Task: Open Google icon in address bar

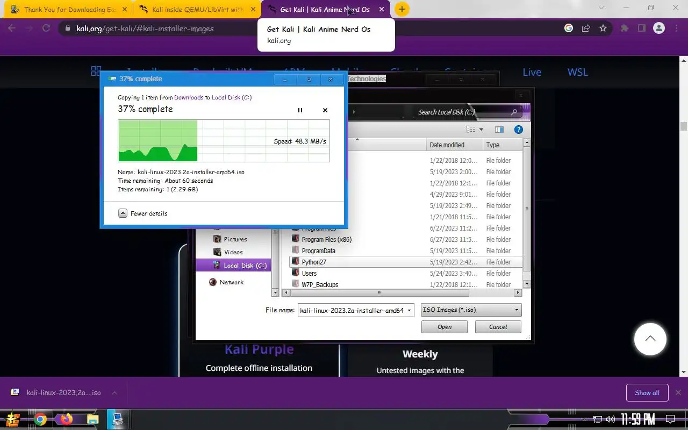Action: [x=569, y=28]
